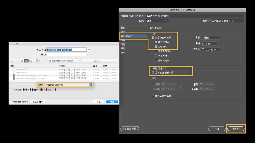Select logo-color.ai file row
This screenshot has width=255, height=143.
pos(64,72)
